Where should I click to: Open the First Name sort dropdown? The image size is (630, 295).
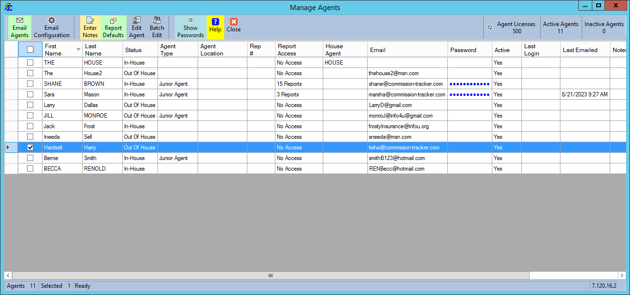click(x=77, y=49)
